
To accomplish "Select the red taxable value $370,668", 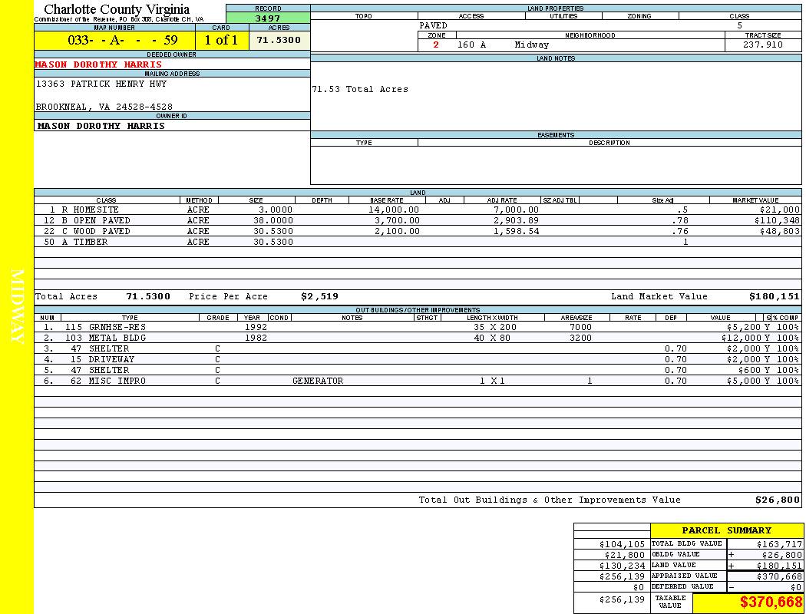I will point(771,602).
